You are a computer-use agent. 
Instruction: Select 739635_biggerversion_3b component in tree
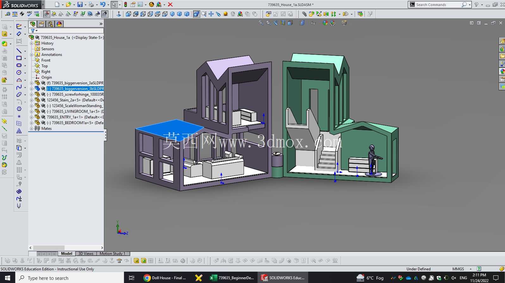tap(75, 89)
